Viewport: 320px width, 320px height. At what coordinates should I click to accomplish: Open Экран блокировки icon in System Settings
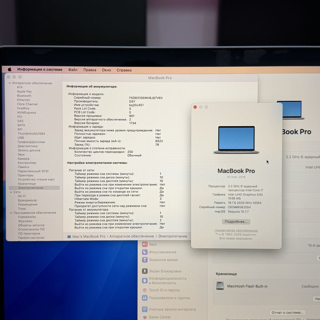[145, 271]
